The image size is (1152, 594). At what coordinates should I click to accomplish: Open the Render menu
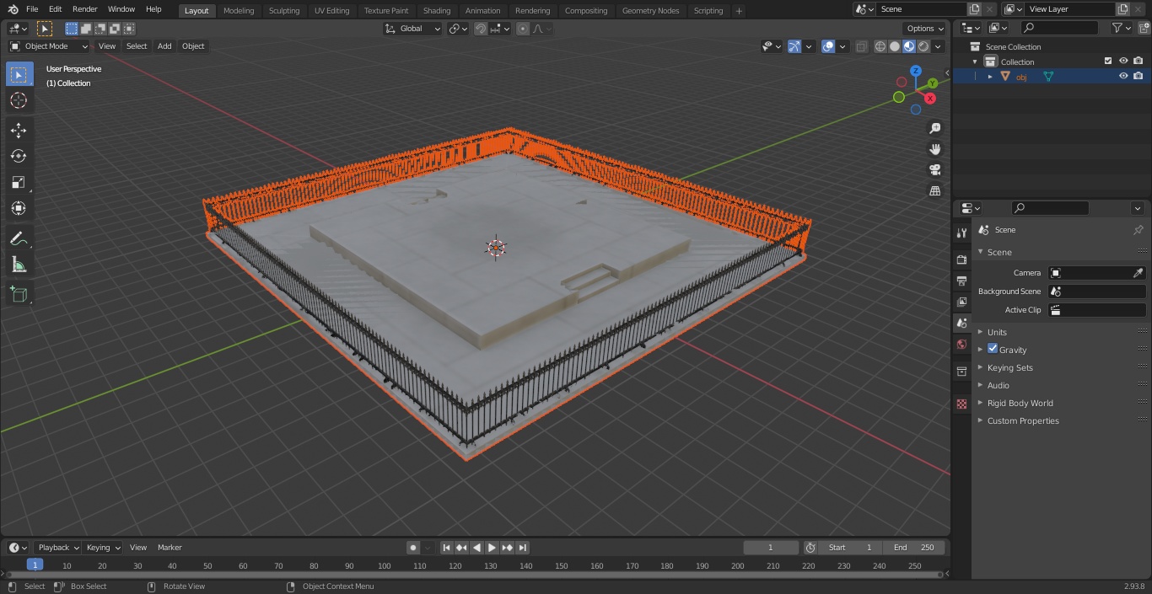84,9
